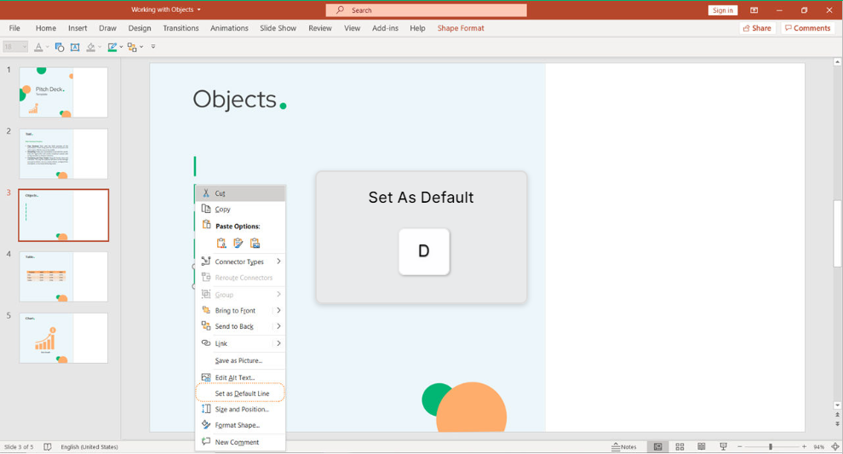Open the font size dropdown

point(24,48)
